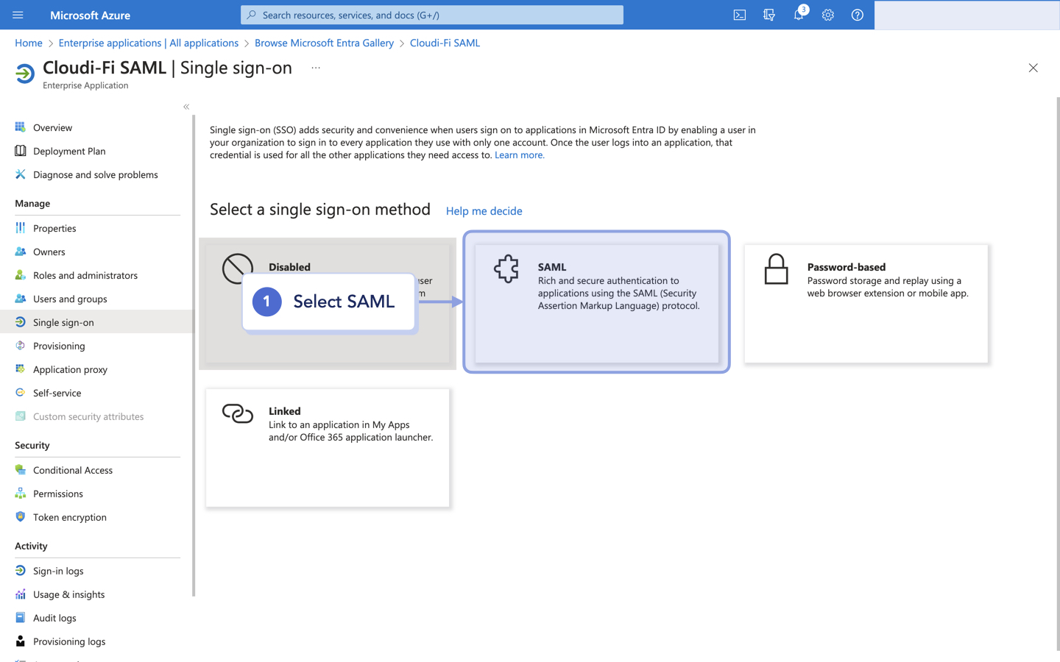Screen dimensions: 1060x662
Task: Collapse the left navigation pane
Action: [x=185, y=107]
